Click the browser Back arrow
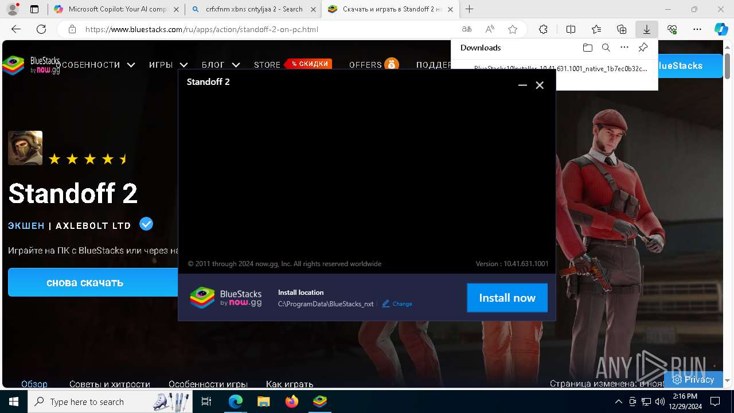The image size is (734, 413). coord(16,29)
